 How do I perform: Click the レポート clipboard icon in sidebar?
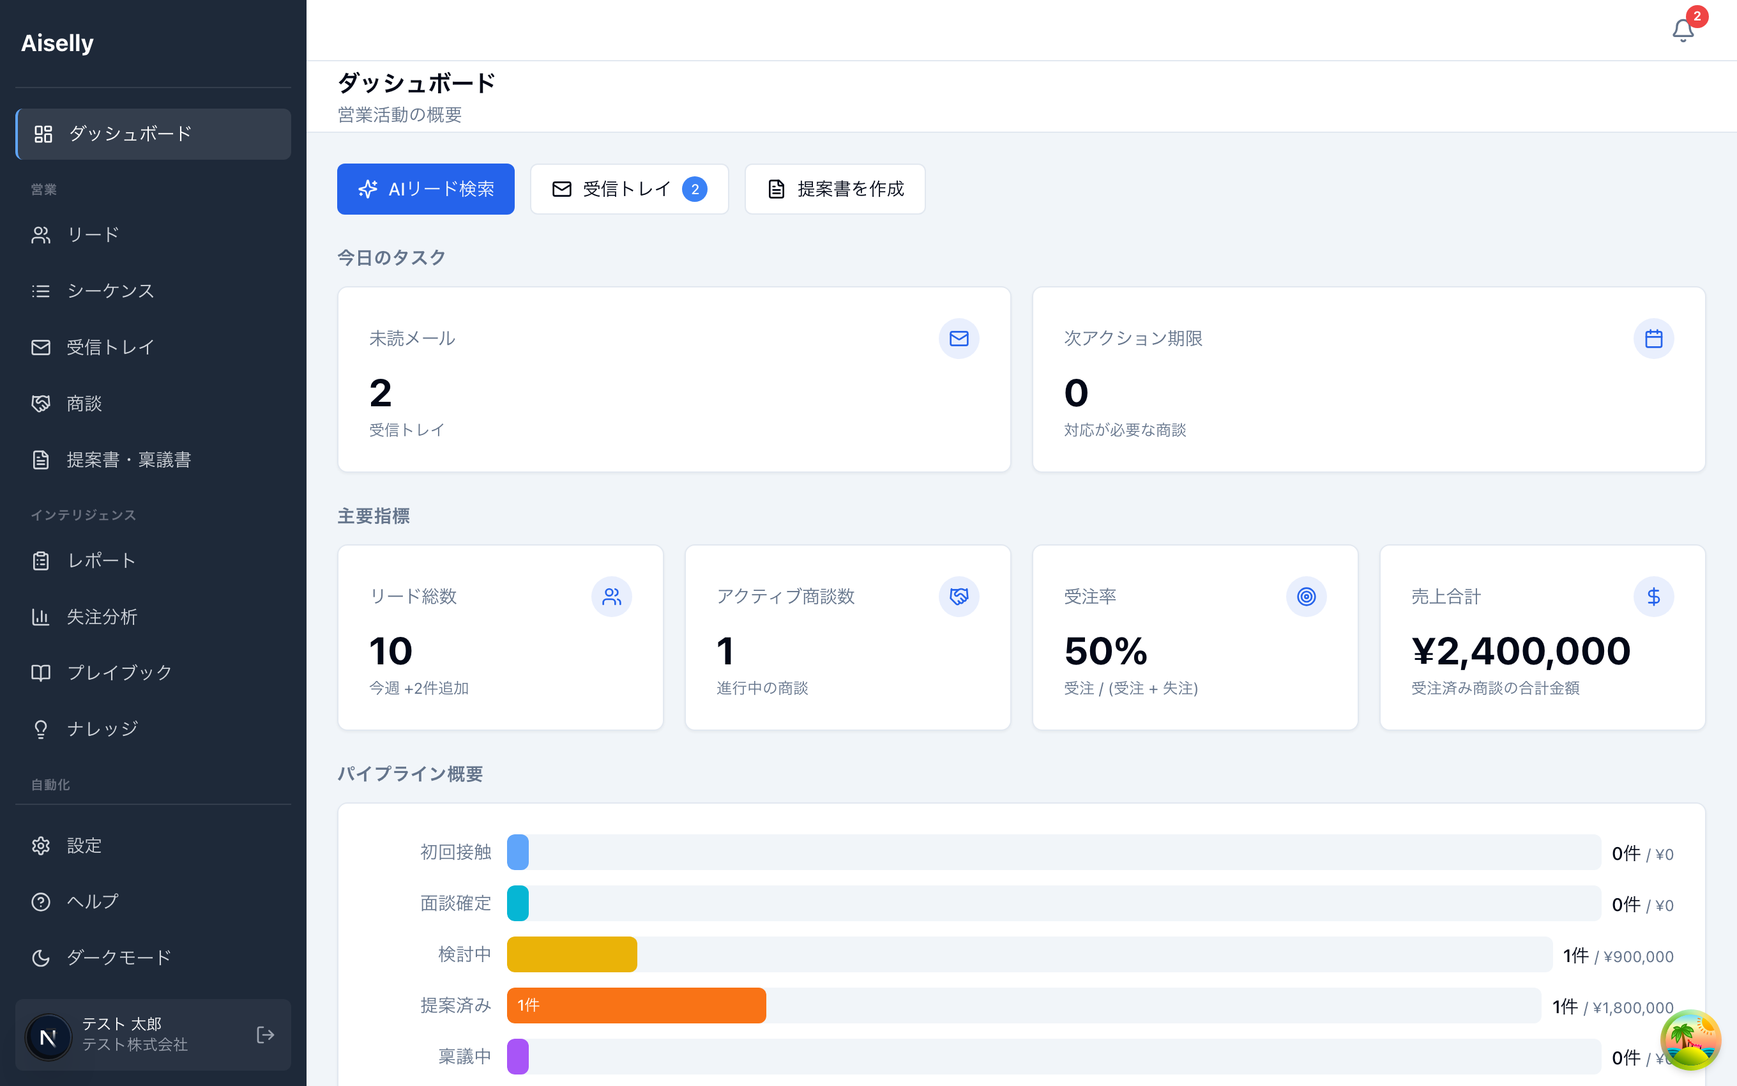(x=41, y=561)
